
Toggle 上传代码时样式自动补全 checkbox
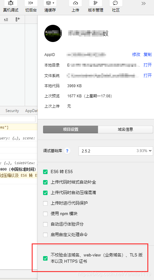45,182
